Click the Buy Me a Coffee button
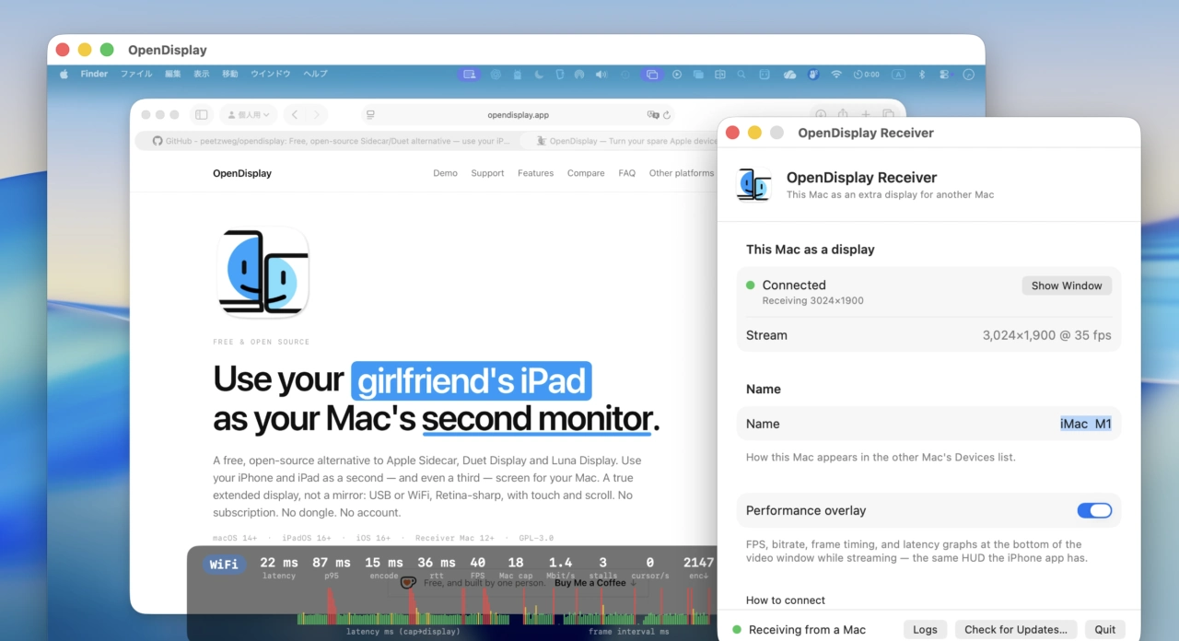 [x=595, y=583]
